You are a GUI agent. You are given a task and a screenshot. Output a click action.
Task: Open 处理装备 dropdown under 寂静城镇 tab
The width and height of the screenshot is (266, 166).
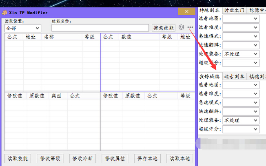coord(241,120)
